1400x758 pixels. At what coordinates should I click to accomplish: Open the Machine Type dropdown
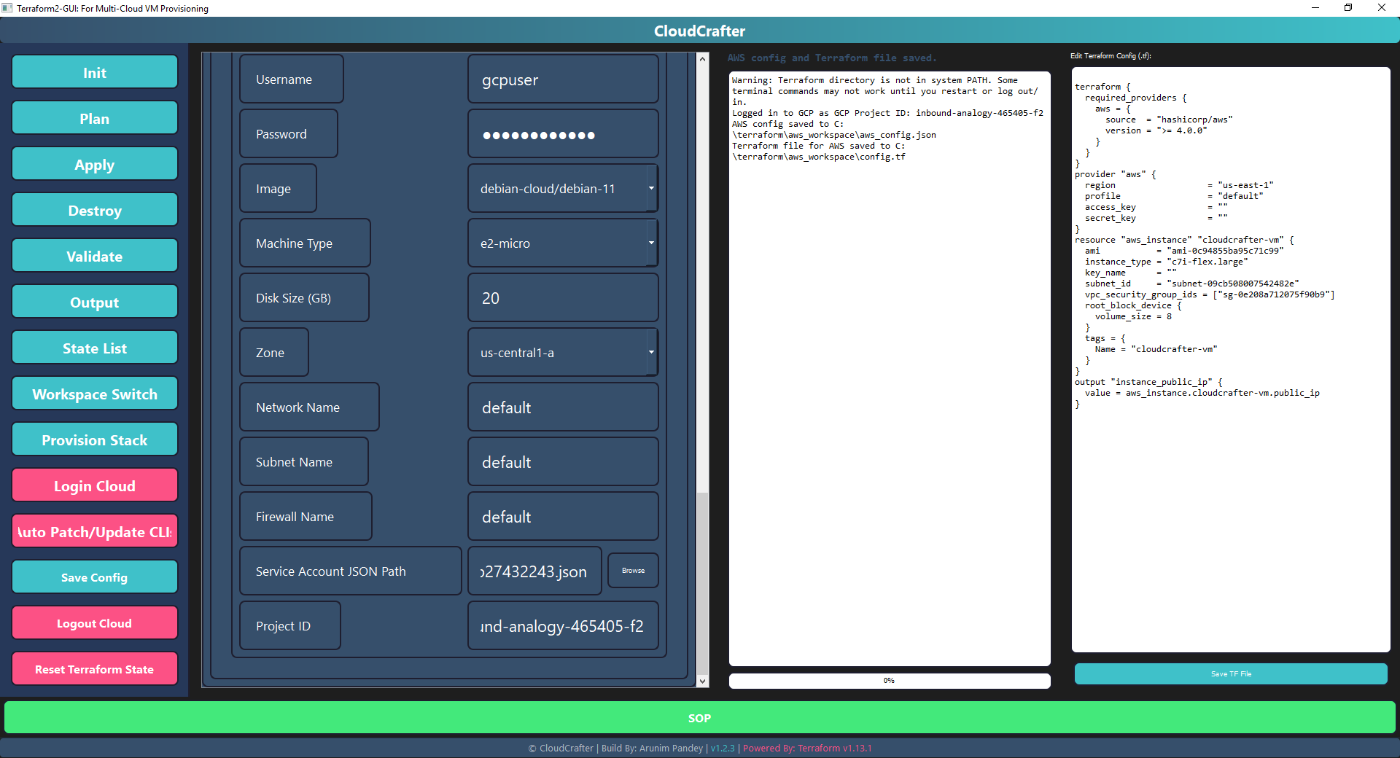tap(651, 243)
